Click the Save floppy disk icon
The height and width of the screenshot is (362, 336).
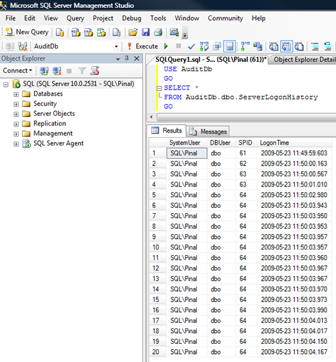click(x=146, y=32)
